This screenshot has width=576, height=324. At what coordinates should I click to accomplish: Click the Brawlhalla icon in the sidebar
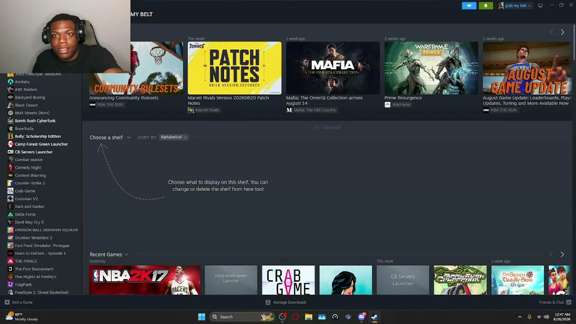[x=10, y=129]
